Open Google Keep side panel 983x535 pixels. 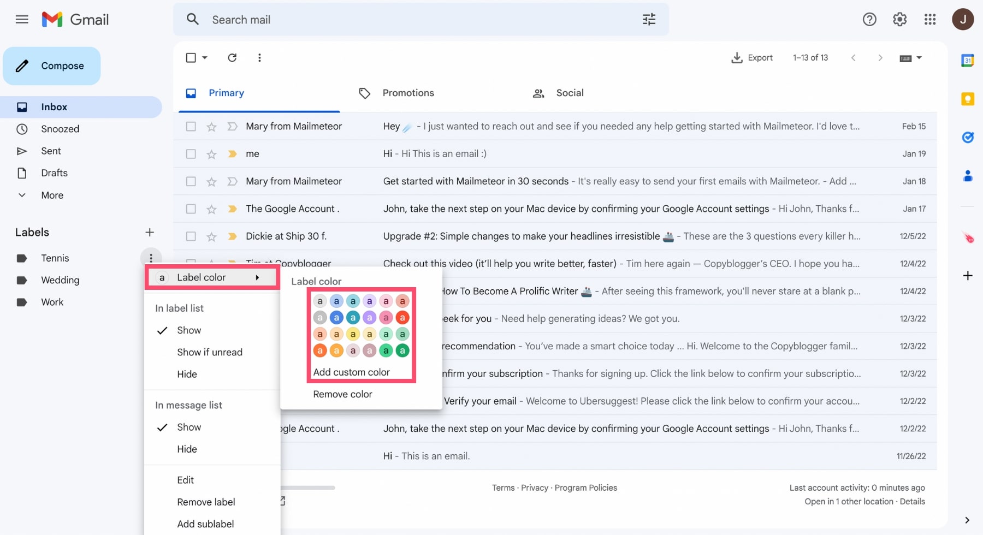[x=968, y=99]
